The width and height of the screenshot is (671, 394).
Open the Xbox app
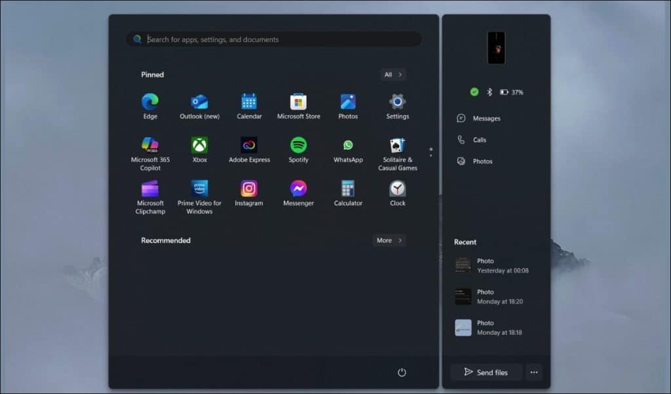(x=199, y=146)
